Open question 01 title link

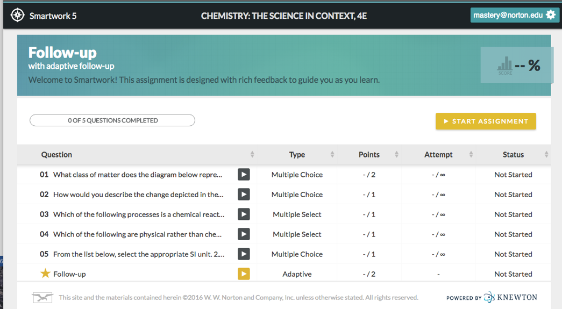tap(137, 175)
